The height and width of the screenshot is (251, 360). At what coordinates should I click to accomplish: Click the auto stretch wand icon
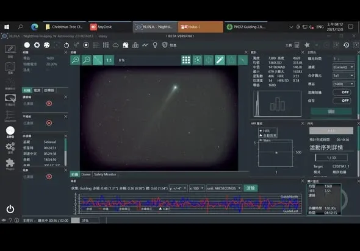coord(220,60)
